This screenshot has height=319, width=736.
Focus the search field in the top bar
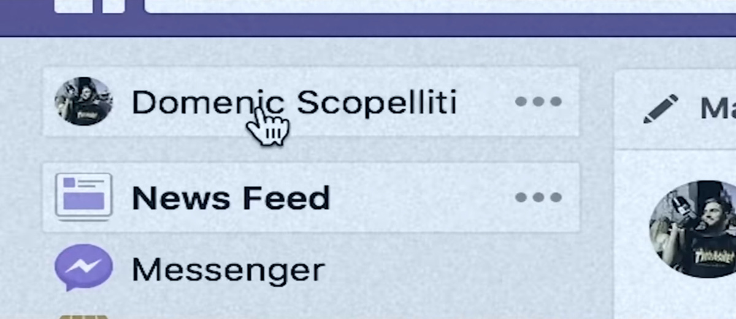(x=440, y=6)
